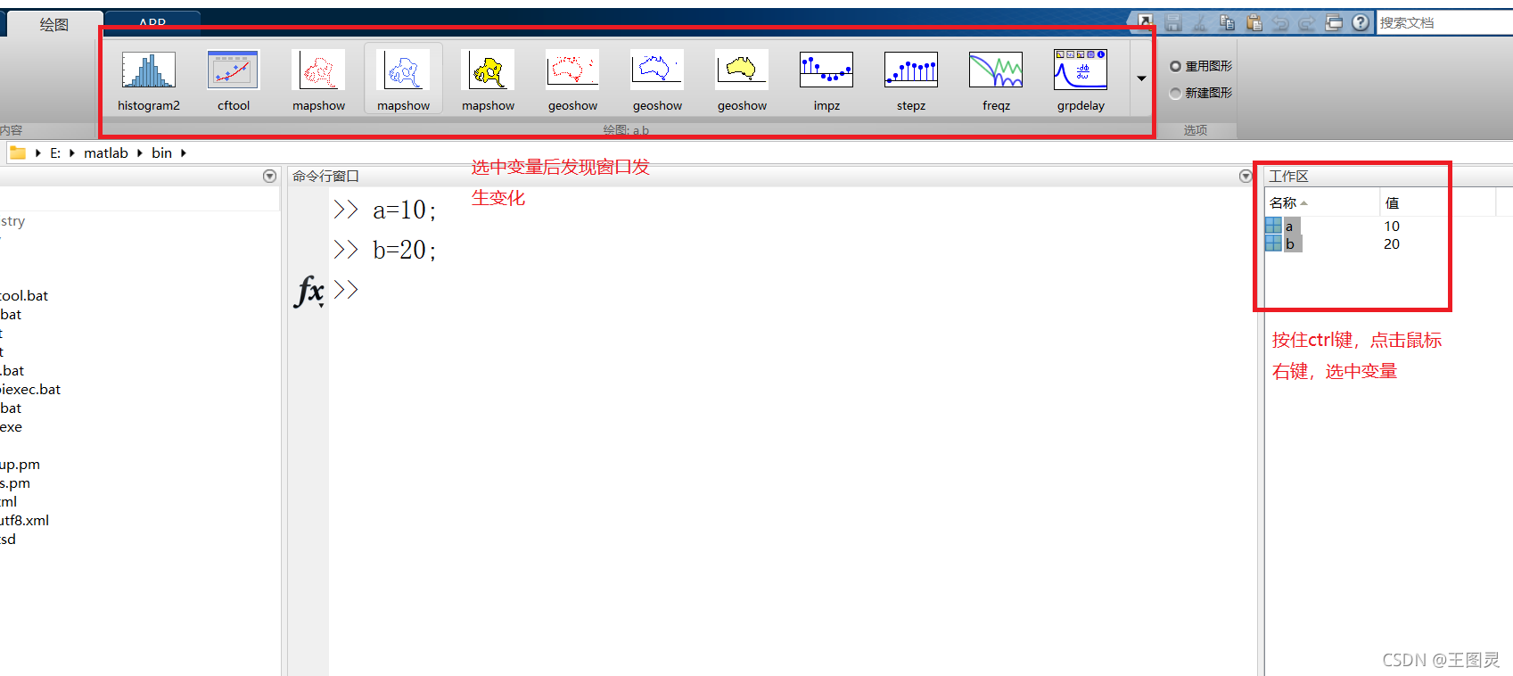This screenshot has width=1513, height=676.
Task: Select the freqz plot type
Action: click(996, 80)
